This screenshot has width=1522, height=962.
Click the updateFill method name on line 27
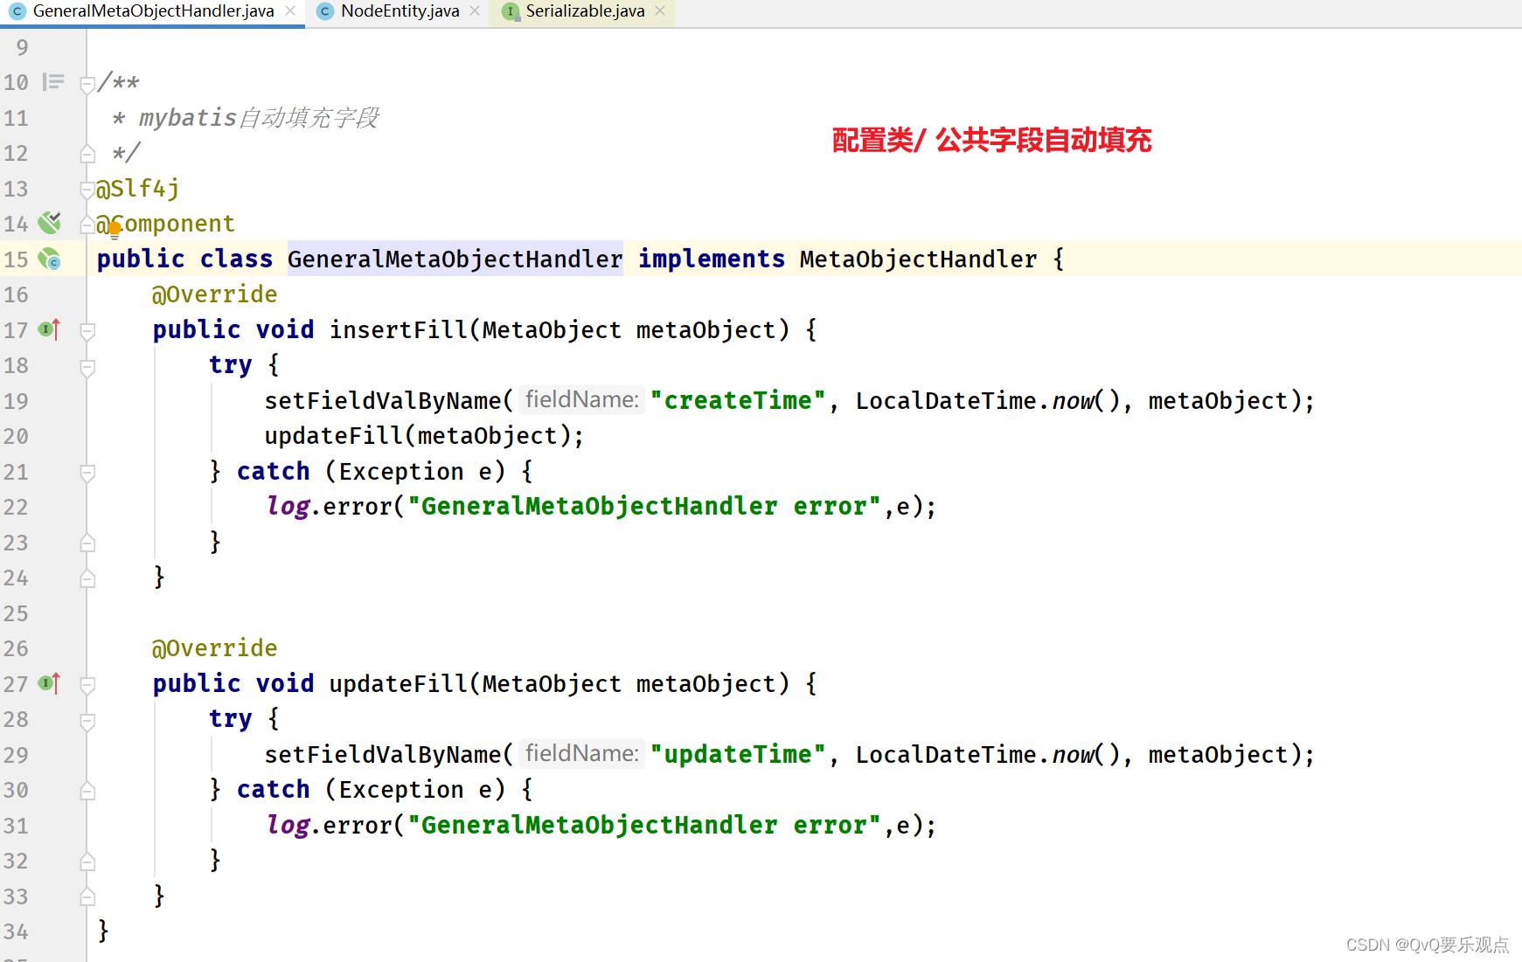[399, 683]
